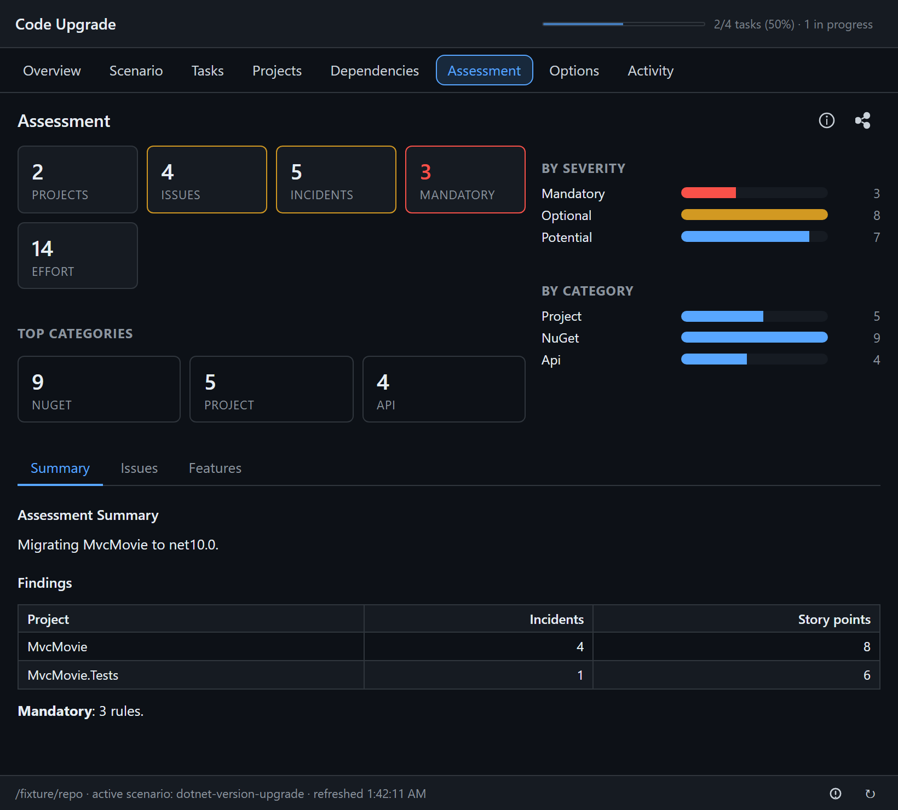Go to the Tasks tab
898x810 pixels.
point(208,71)
